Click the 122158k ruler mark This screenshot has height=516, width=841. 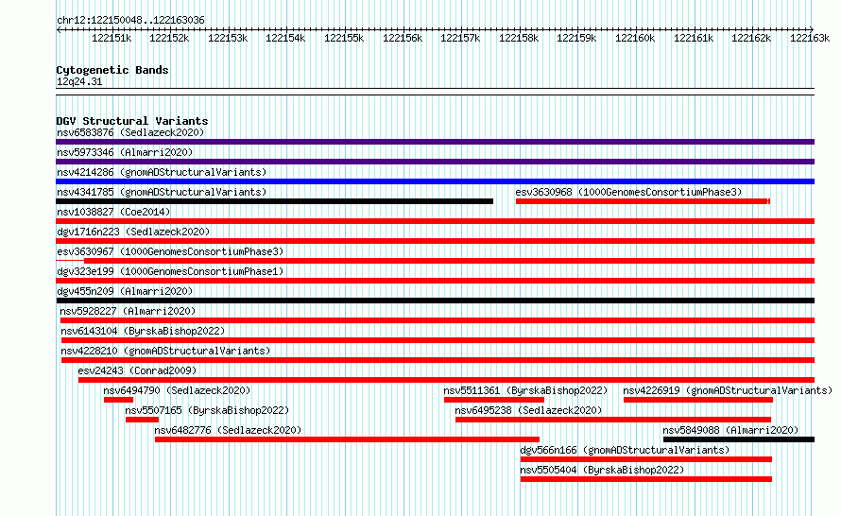[519, 38]
